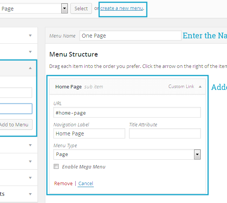Cancel editing the Home Page menu item

[86, 184]
